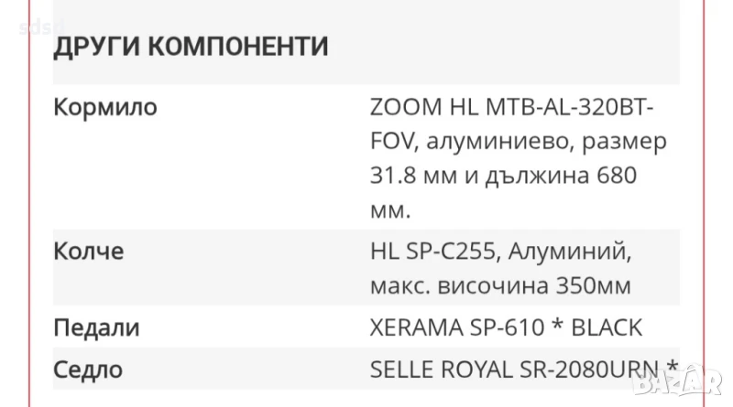733x407 pixels.
Task: Select the Колче row label
Action: tap(89, 251)
